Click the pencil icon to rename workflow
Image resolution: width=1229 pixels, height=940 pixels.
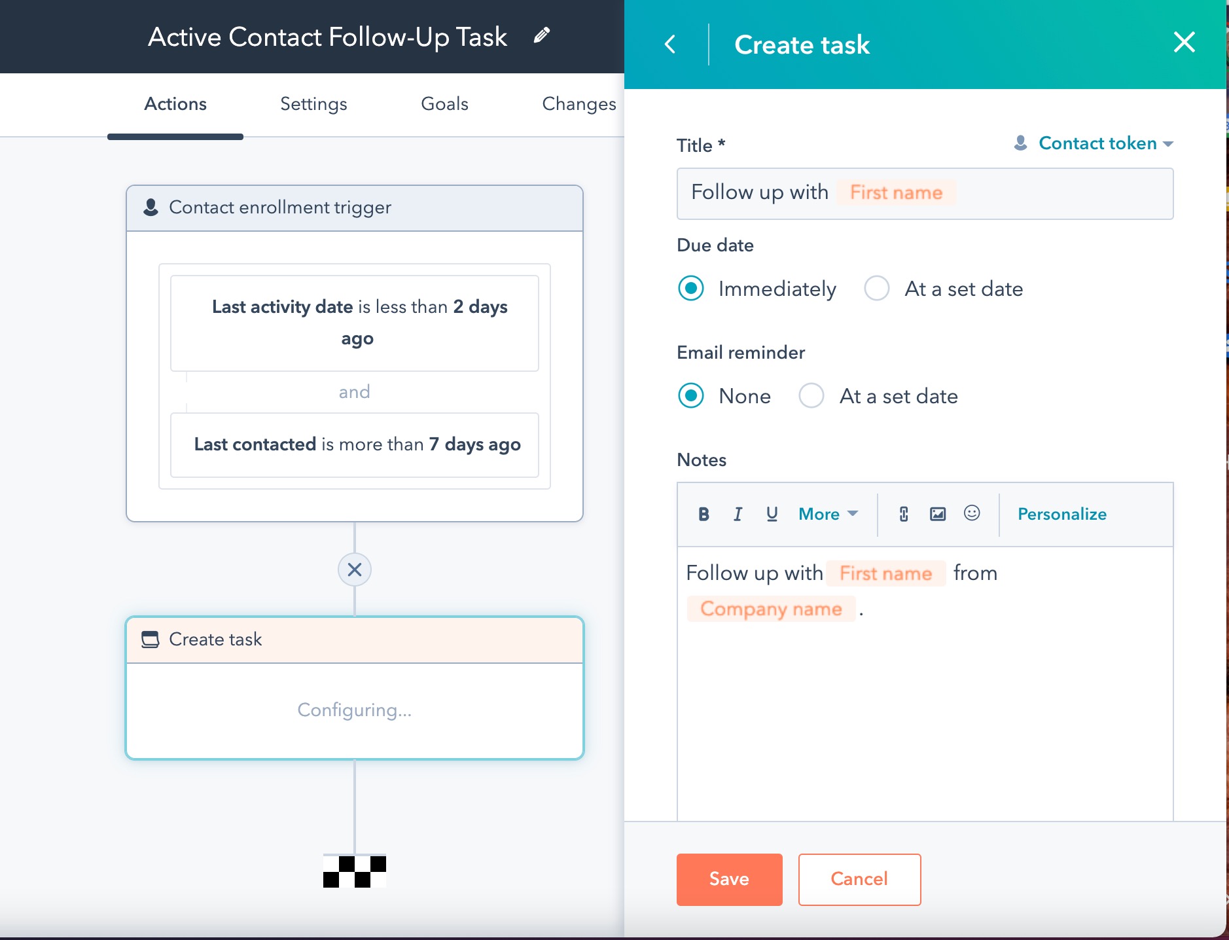click(541, 36)
